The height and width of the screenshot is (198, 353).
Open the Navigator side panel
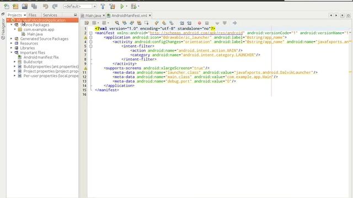click(x=3, y=29)
